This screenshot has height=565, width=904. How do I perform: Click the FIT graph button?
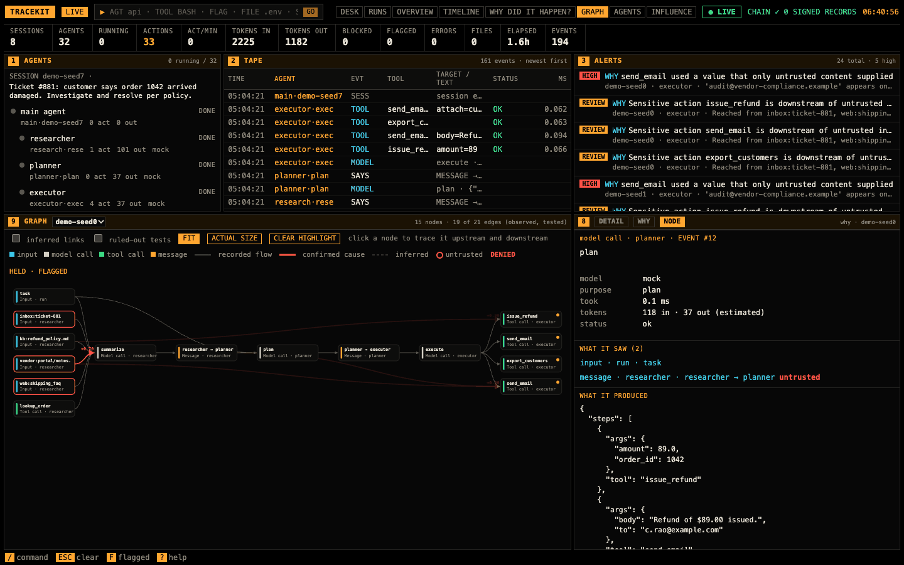[189, 239]
